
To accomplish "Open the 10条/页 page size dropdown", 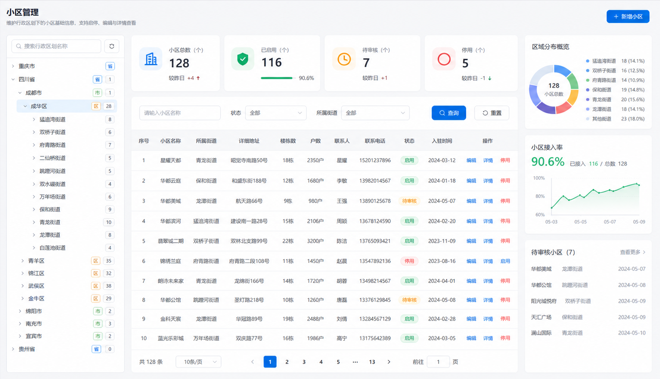I will pos(199,362).
